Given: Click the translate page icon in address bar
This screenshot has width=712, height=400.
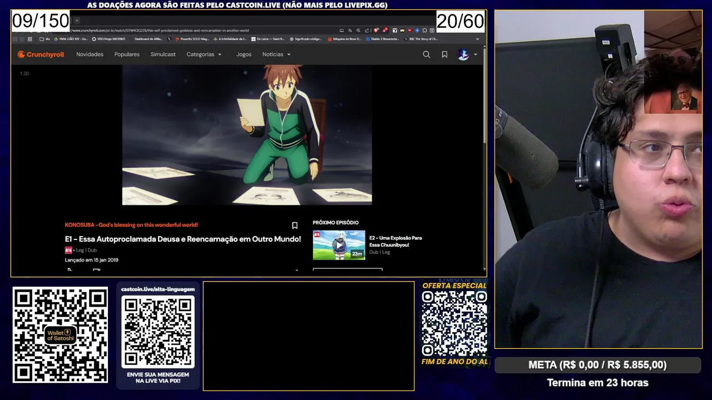Looking at the screenshot, I should (350, 31).
